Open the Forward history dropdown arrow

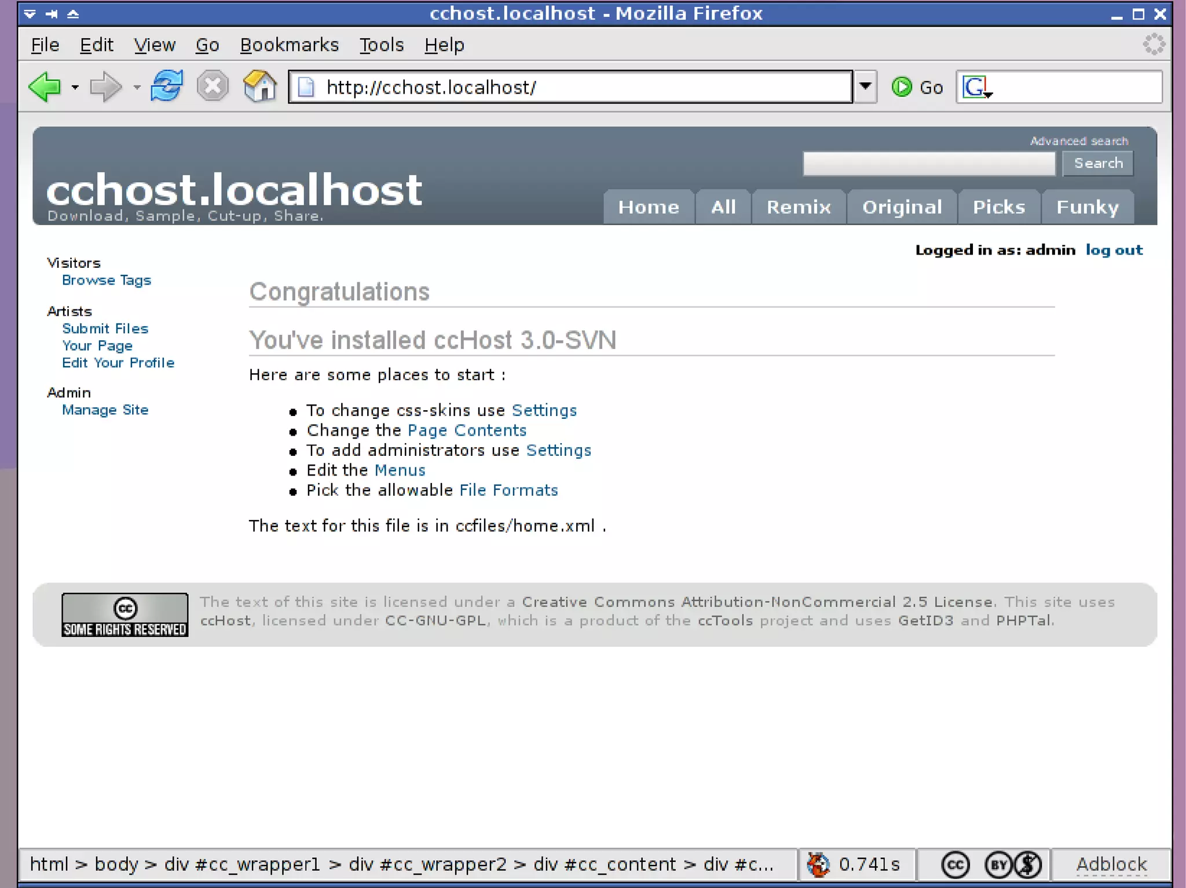137,88
